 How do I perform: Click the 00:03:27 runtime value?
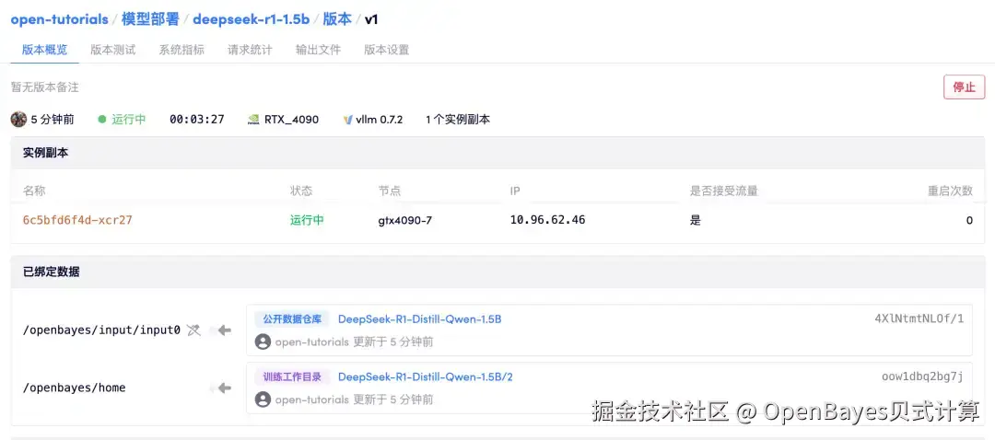pos(197,119)
